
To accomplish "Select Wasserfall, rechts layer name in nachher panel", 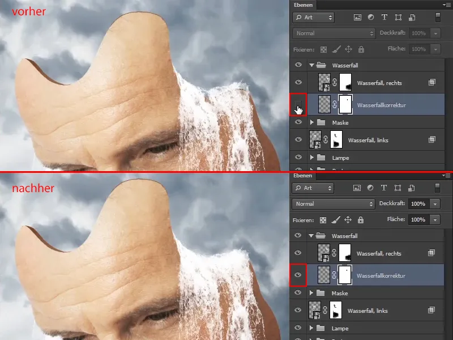I will [379, 253].
